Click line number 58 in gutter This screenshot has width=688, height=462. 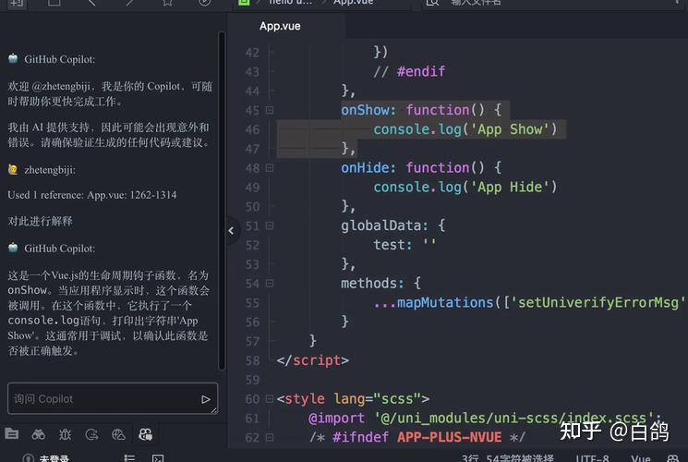[252, 360]
